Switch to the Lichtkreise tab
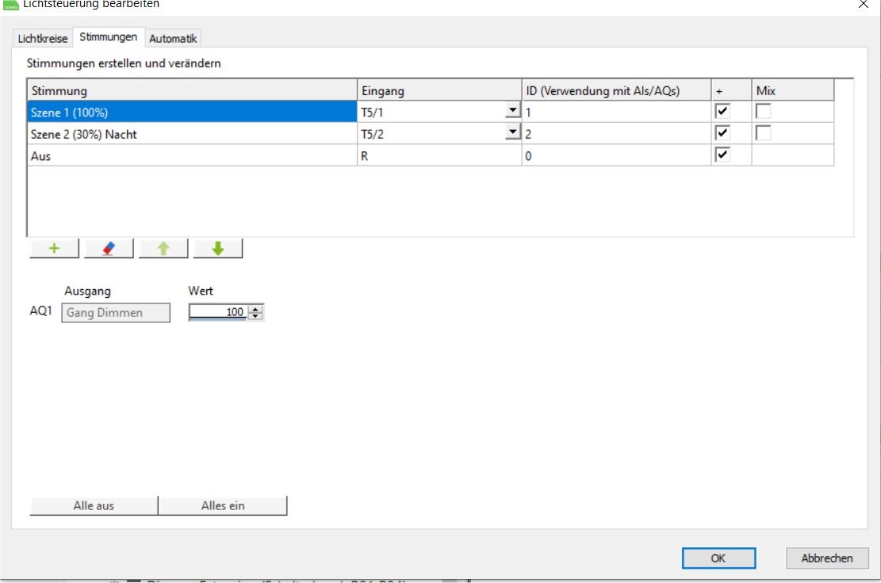The width and height of the screenshot is (881, 583). click(43, 38)
